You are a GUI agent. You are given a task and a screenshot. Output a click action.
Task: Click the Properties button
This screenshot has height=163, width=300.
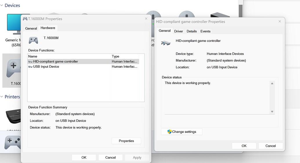coord(126,141)
